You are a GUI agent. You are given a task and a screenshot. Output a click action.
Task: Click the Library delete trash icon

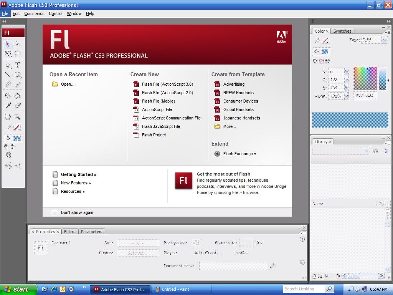[x=338, y=276]
